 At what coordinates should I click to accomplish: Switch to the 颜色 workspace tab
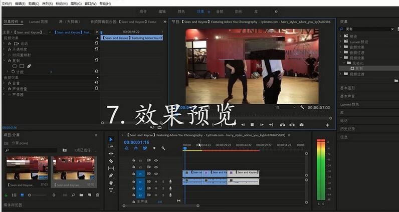[x=181, y=11]
